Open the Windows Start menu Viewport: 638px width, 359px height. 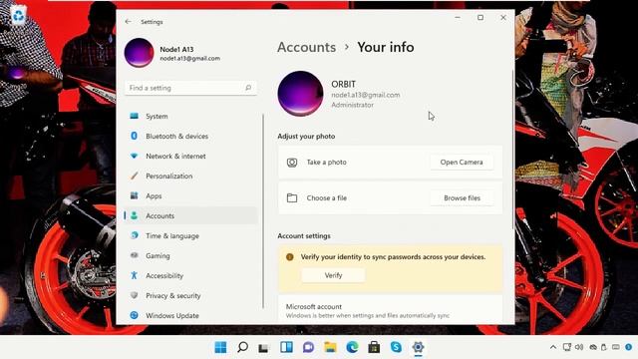point(220,347)
